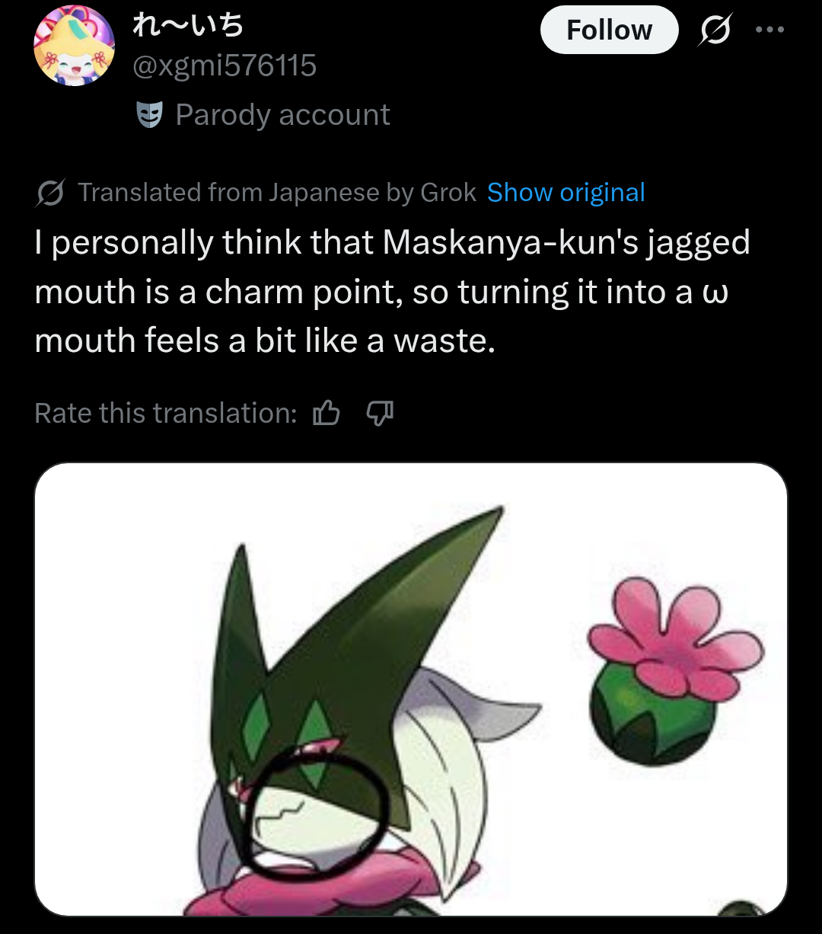Click the Parody account label text
Screen dimensions: 822x934
point(282,115)
